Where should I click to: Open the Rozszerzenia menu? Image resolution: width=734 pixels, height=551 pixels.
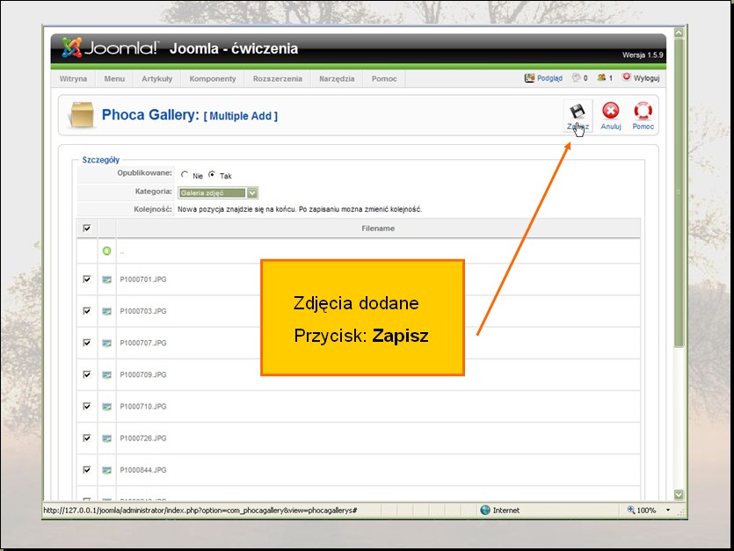tap(277, 78)
